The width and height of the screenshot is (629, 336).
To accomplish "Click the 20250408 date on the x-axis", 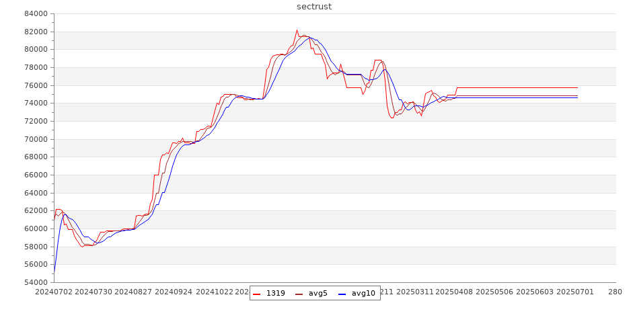I will coord(455,292).
